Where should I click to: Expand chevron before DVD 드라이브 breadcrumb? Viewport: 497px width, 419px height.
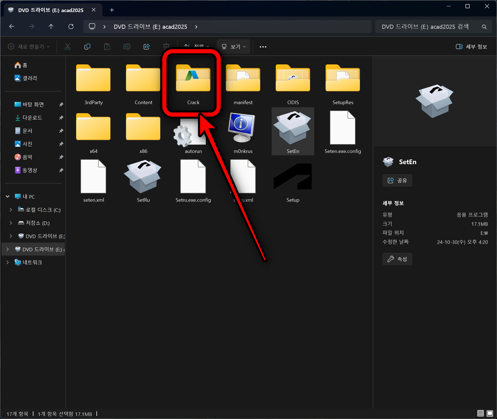pyautogui.click(x=104, y=27)
